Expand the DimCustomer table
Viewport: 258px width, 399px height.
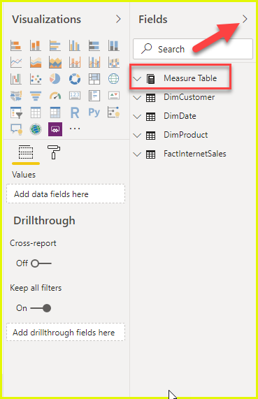pos(137,97)
